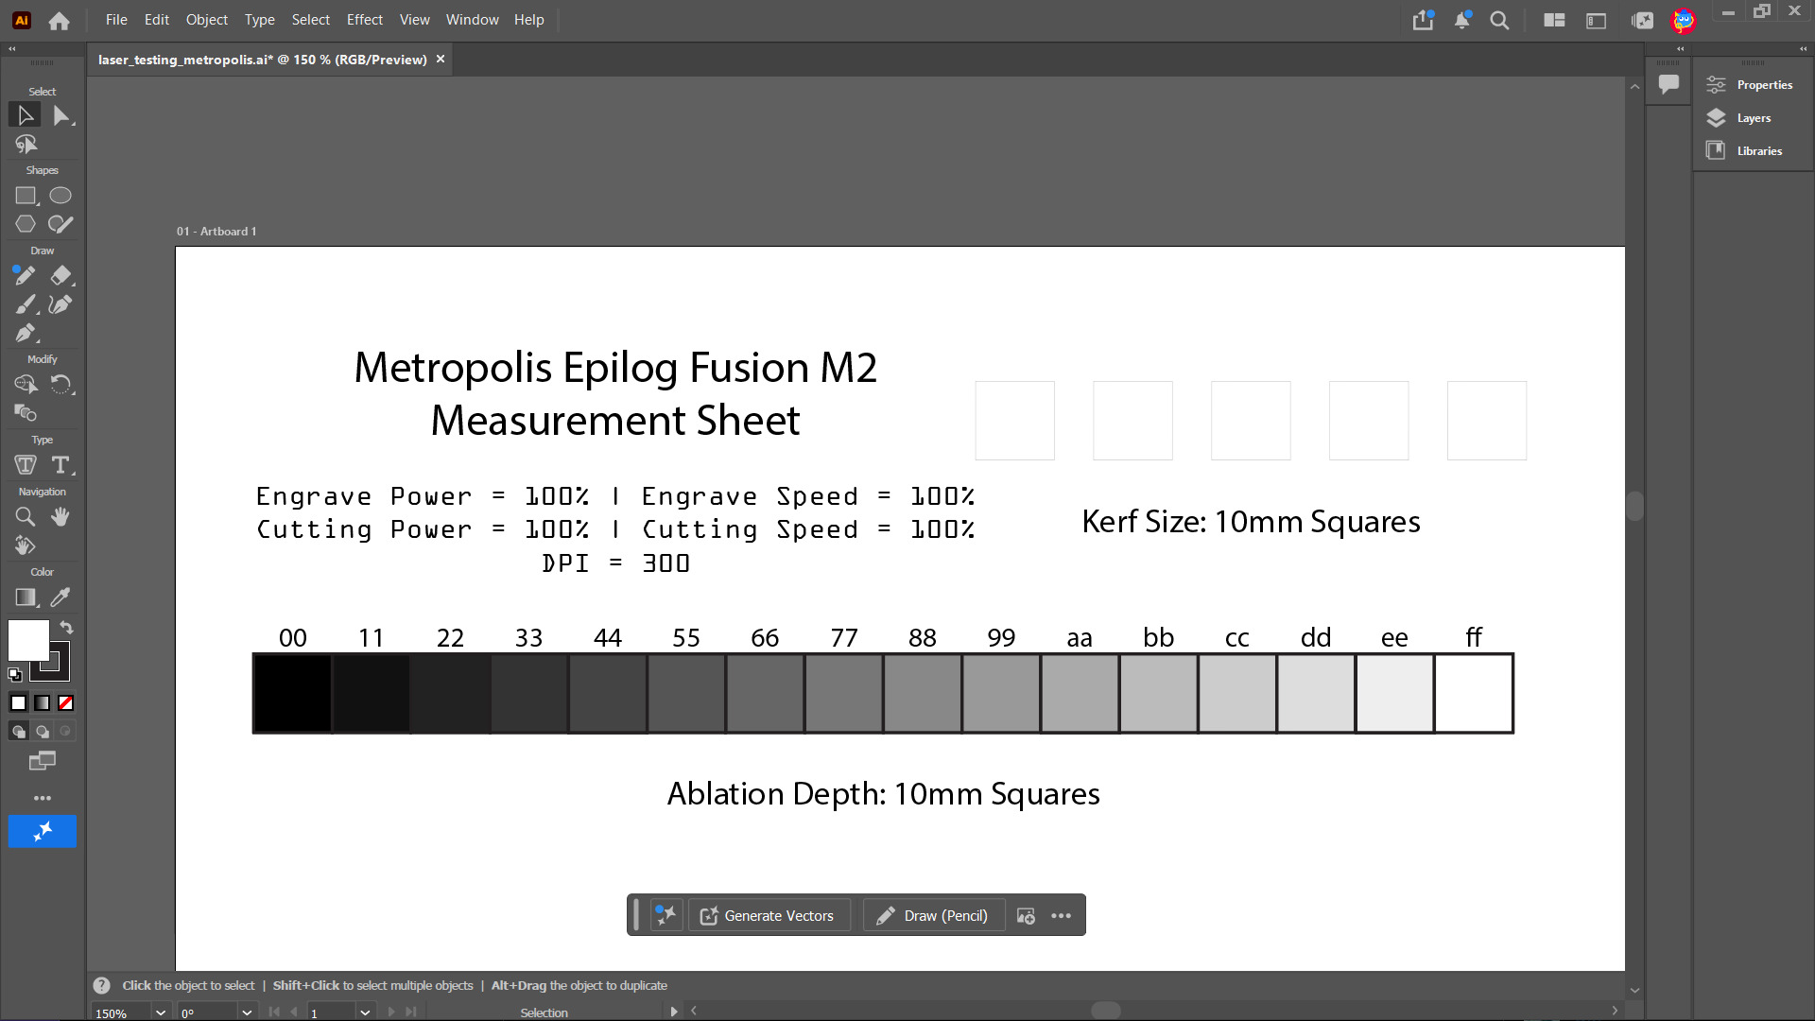Expand the edit toolbar ellipsis
Screen dimensions: 1815x1021
click(x=43, y=798)
